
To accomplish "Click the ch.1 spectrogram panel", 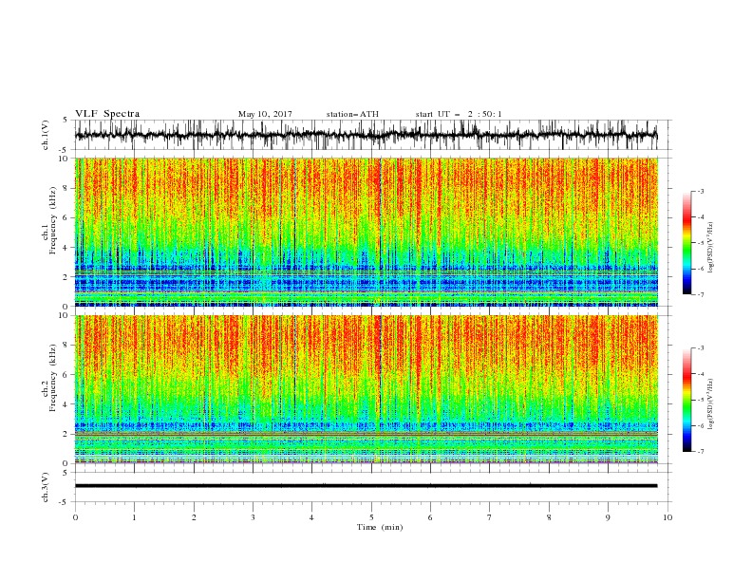I will 367,232.
